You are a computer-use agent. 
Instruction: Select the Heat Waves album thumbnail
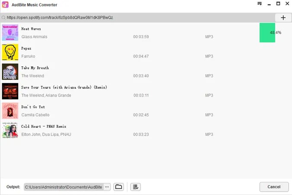pos(10,32)
